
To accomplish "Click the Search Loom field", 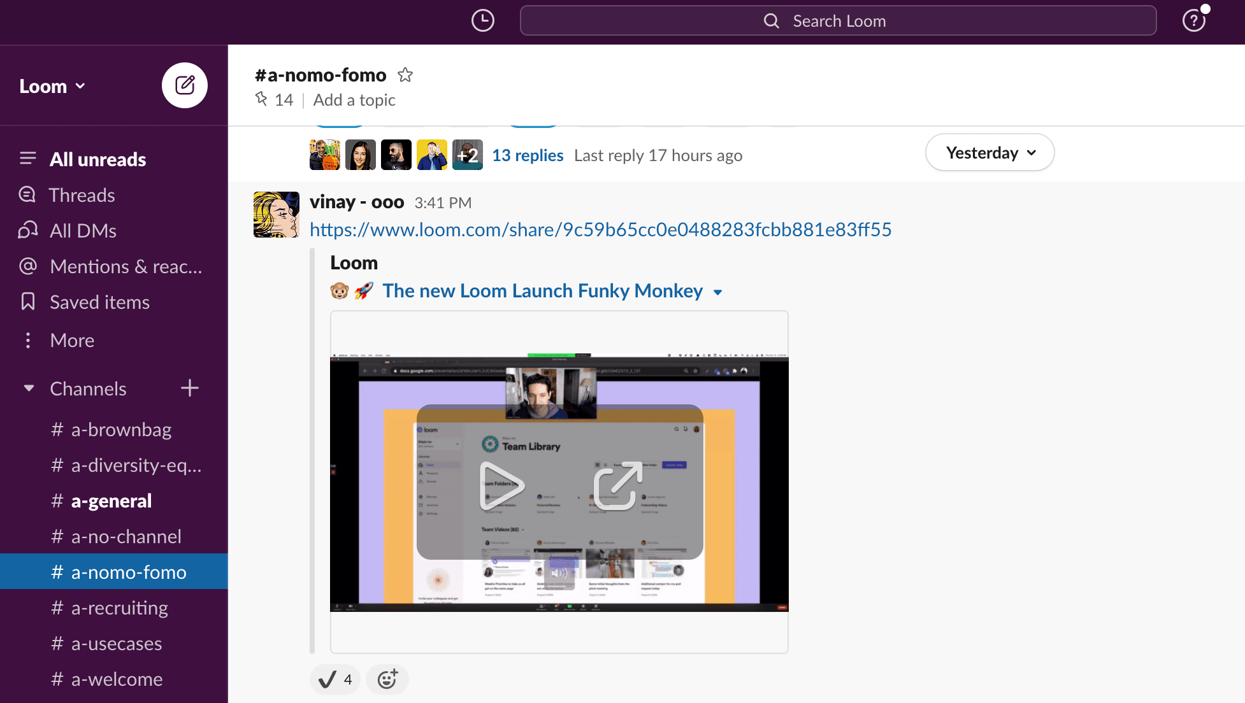I will pos(838,21).
